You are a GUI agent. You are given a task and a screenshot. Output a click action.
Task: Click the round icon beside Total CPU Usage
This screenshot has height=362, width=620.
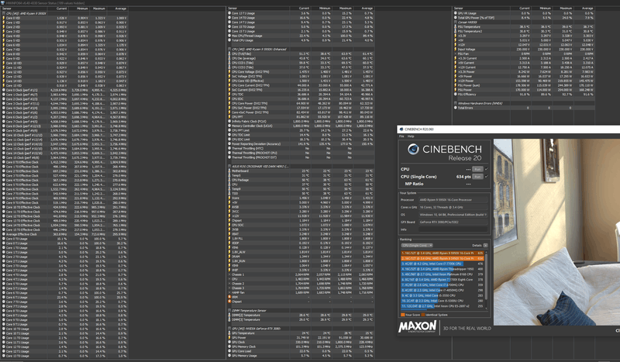point(229,40)
